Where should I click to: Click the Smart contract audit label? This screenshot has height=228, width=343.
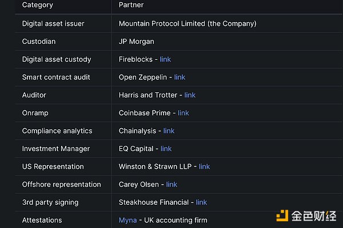click(x=56, y=77)
